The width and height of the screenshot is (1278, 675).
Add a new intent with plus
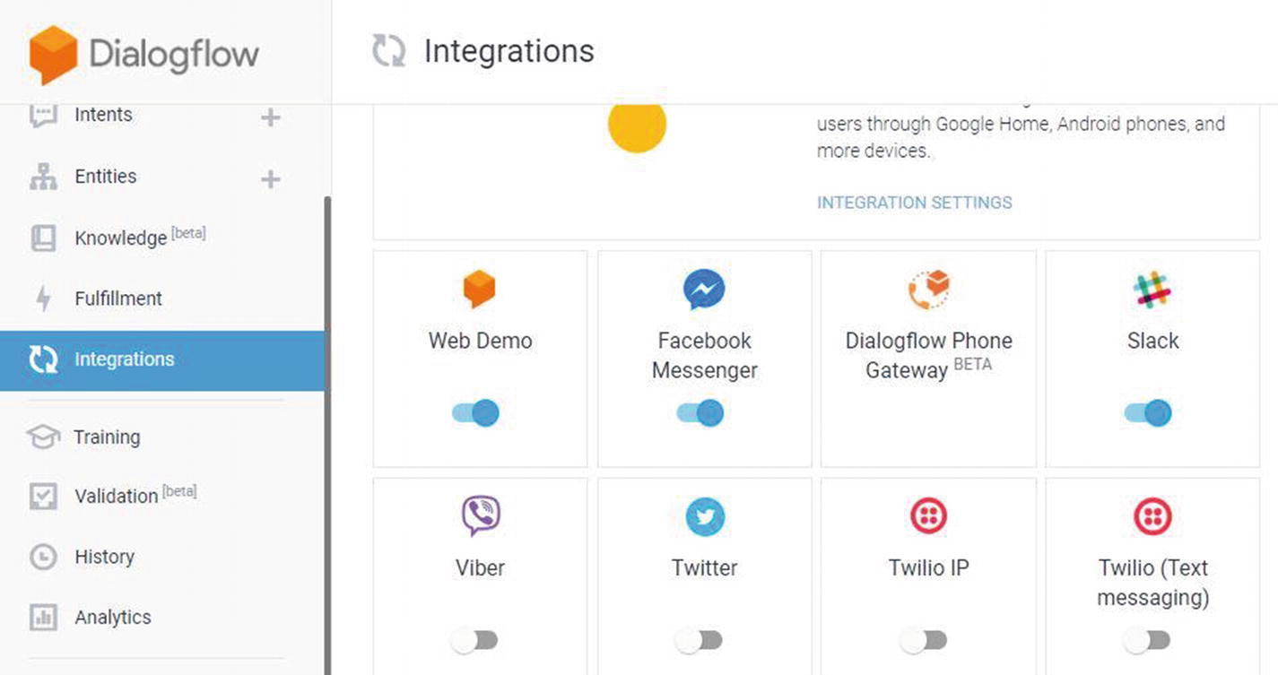pyautogui.click(x=270, y=117)
